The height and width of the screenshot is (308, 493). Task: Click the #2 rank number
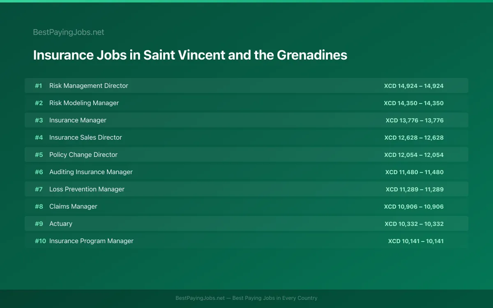click(39, 103)
